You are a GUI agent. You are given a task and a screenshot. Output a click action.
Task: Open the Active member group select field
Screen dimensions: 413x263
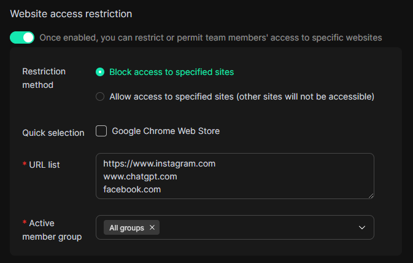(x=258, y=228)
